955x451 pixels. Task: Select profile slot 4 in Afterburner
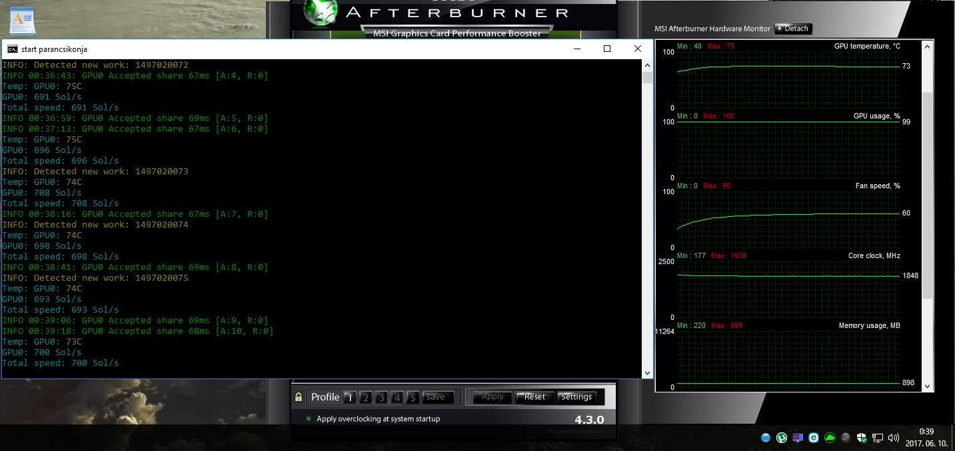tap(397, 398)
